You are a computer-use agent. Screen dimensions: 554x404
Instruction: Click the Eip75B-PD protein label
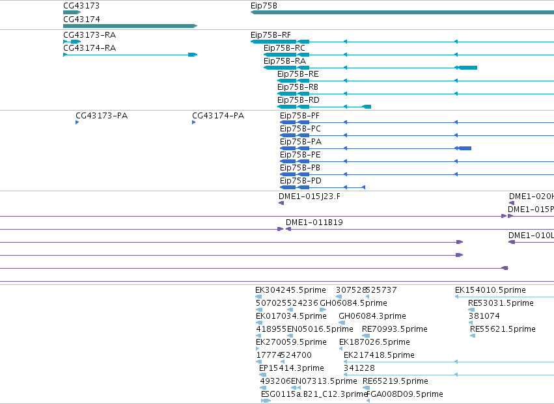(301, 181)
